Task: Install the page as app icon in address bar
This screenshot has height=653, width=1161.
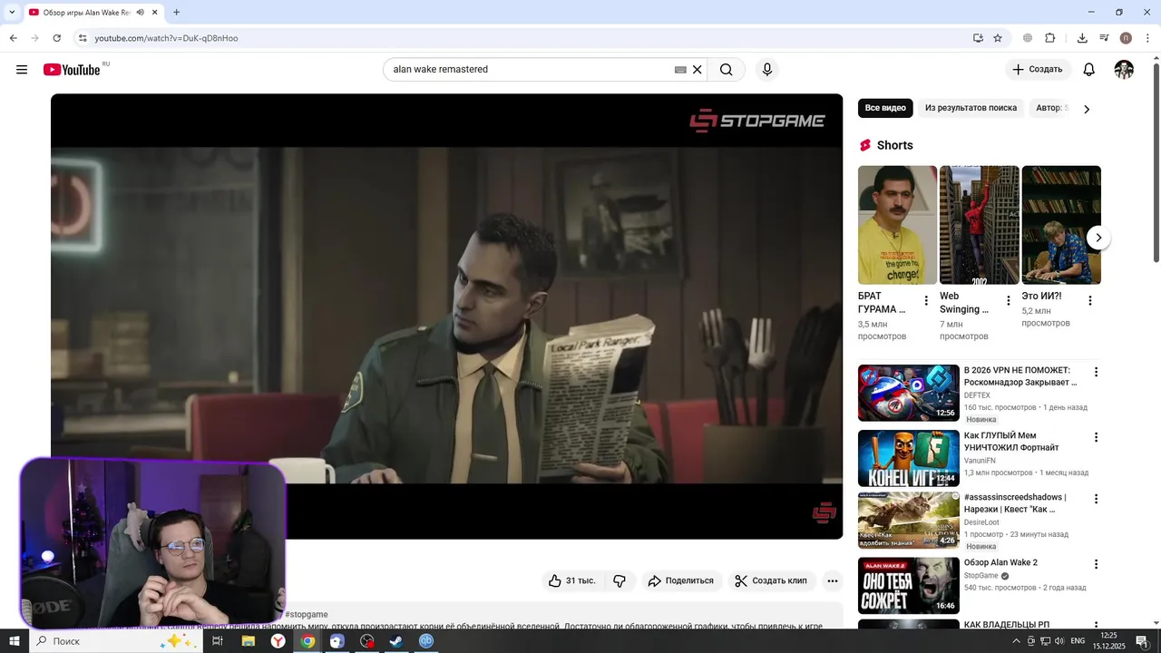Action: pyautogui.click(x=978, y=38)
